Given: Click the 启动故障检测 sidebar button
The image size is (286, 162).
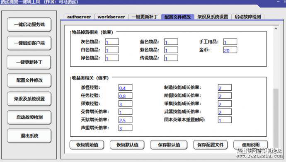Looking at the screenshot, I should click(29, 117).
